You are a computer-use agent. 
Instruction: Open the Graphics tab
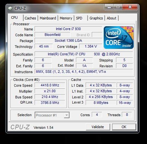(x=96, y=18)
